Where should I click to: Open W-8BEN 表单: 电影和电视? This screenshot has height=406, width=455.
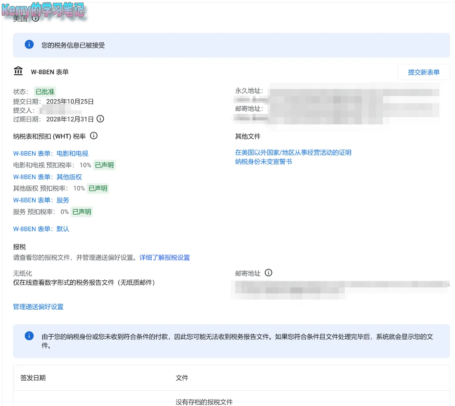[51, 153]
